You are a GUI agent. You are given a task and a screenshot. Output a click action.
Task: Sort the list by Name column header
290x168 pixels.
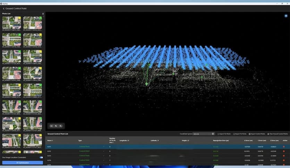coord(50,141)
